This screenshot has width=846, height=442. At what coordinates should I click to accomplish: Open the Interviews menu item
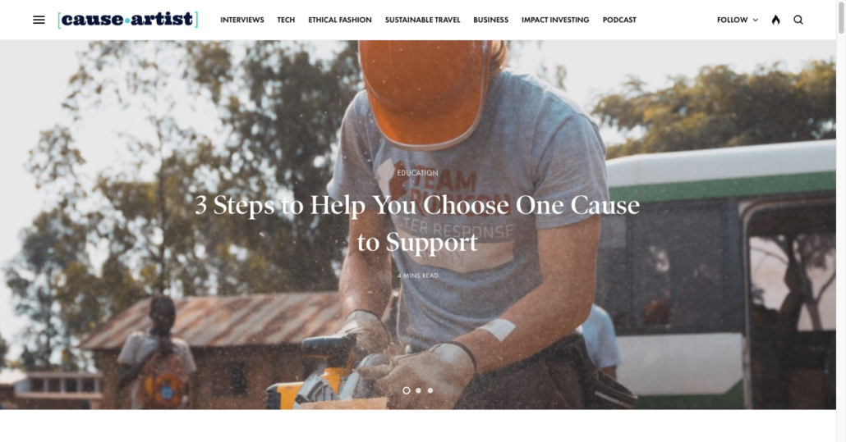click(x=242, y=20)
